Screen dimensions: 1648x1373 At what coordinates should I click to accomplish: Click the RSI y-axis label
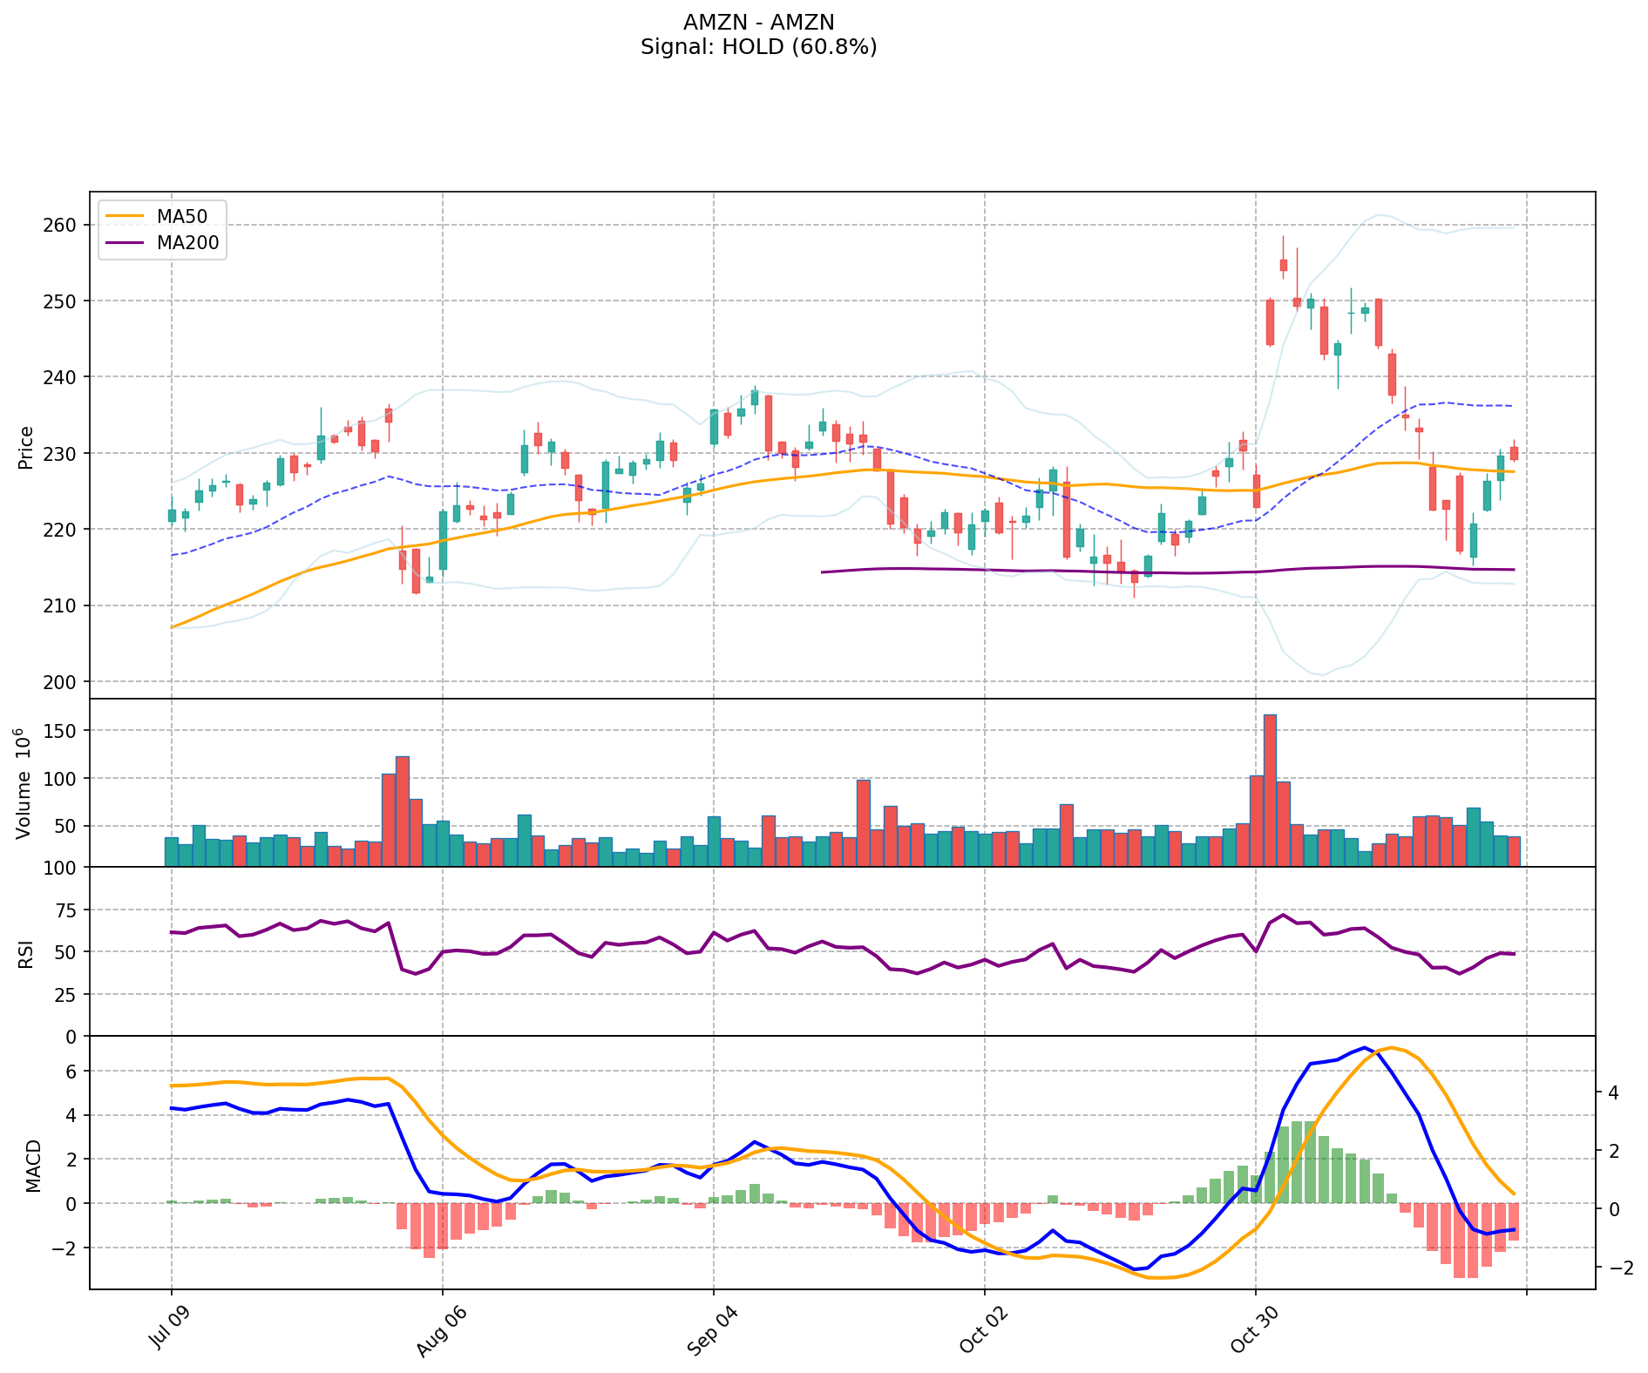(26, 952)
